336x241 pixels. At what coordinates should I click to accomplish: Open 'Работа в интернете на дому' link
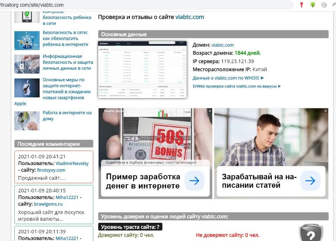point(67,116)
